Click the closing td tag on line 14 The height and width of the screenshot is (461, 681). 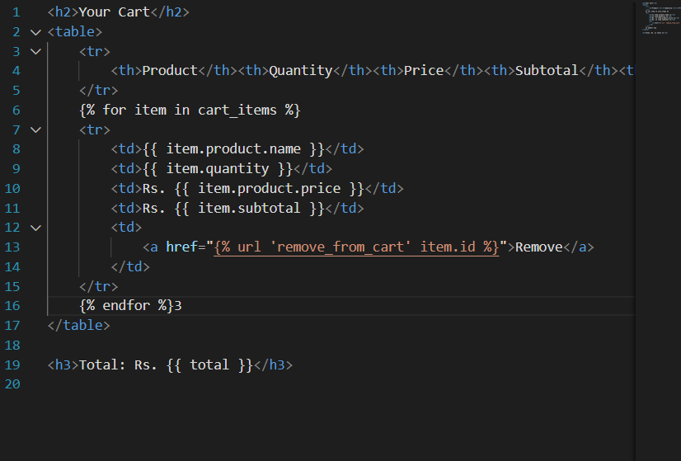[x=130, y=266]
